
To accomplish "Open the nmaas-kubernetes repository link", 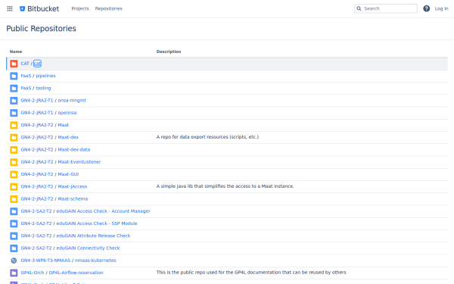I will [95, 261].
